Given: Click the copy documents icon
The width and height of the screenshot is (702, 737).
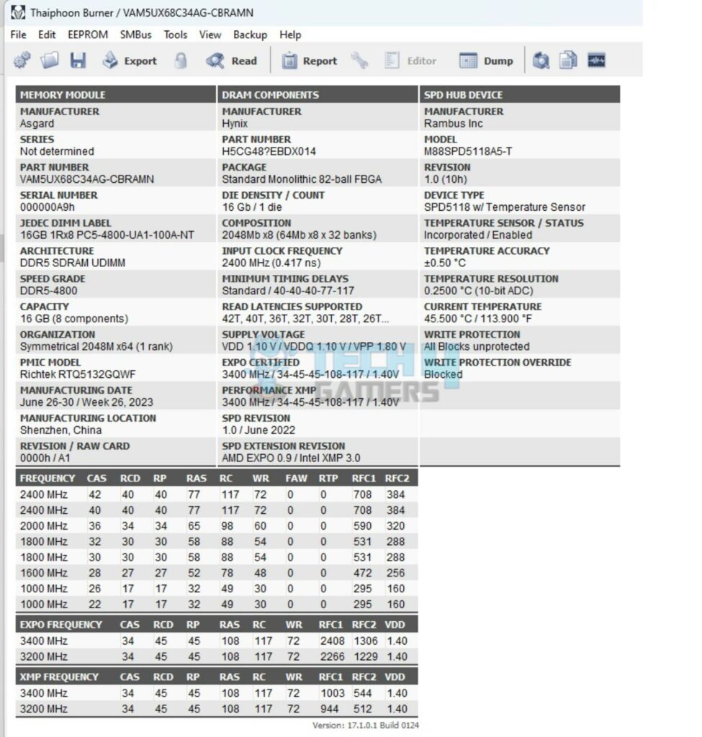Looking at the screenshot, I should pos(568,60).
